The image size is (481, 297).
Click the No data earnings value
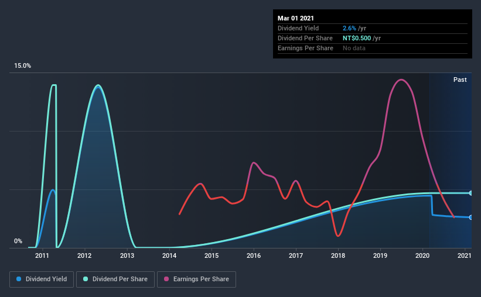354,48
